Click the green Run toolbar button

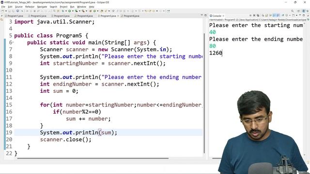click(x=70, y=11)
